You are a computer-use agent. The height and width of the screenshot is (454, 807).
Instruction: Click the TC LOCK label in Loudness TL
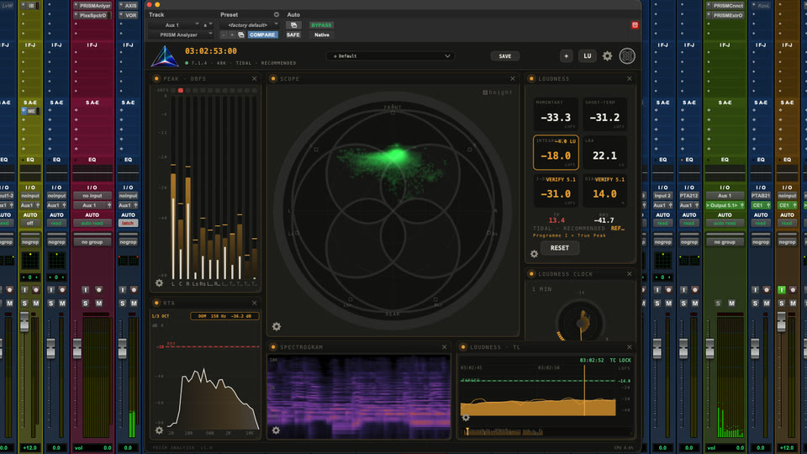pos(620,361)
